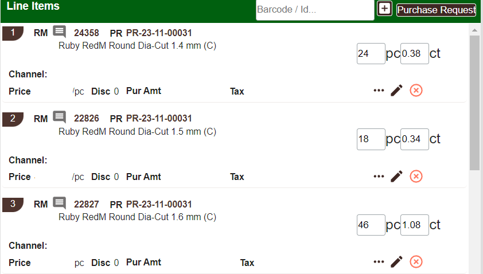Click scrollbar up arrow at top
This screenshot has width=483, height=274.
474,29
